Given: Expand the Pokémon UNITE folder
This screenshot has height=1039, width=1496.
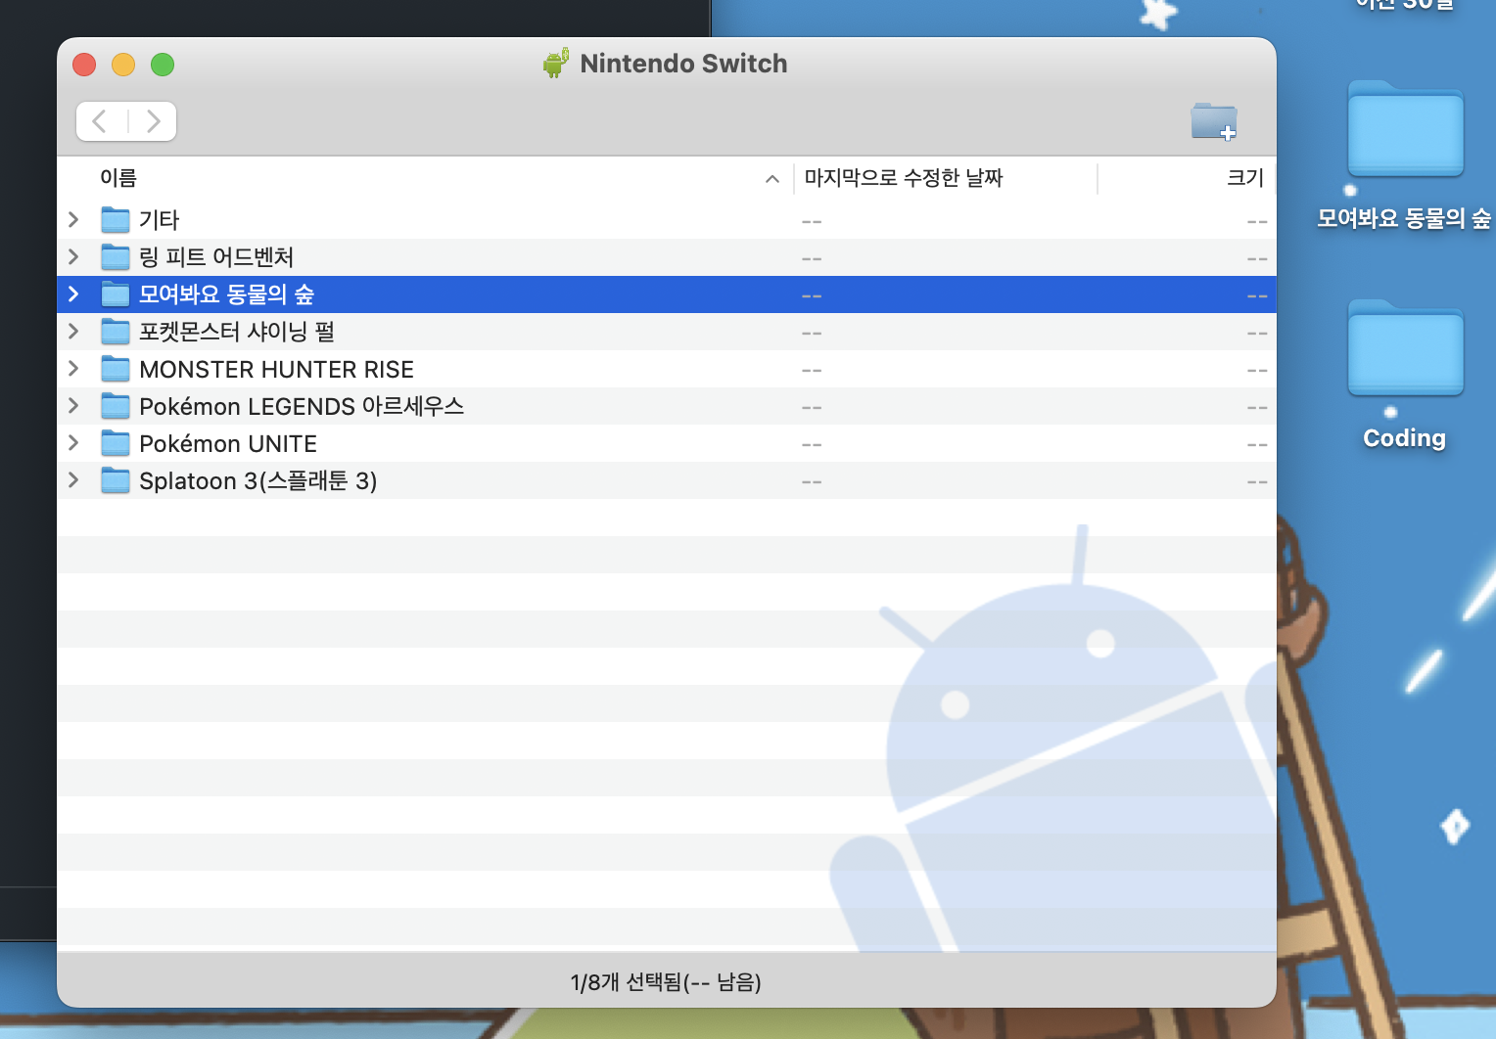Looking at the screenshot, I should point(73,442).
